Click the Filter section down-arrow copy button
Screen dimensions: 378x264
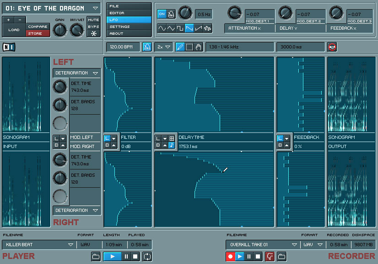pyautogui.click(x=114, y=138)
